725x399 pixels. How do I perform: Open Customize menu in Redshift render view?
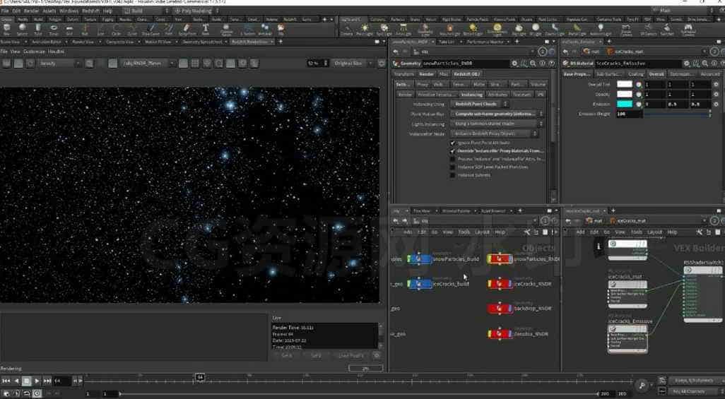pos(34,52)
